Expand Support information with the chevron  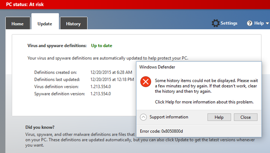click(x=143, y=117)
